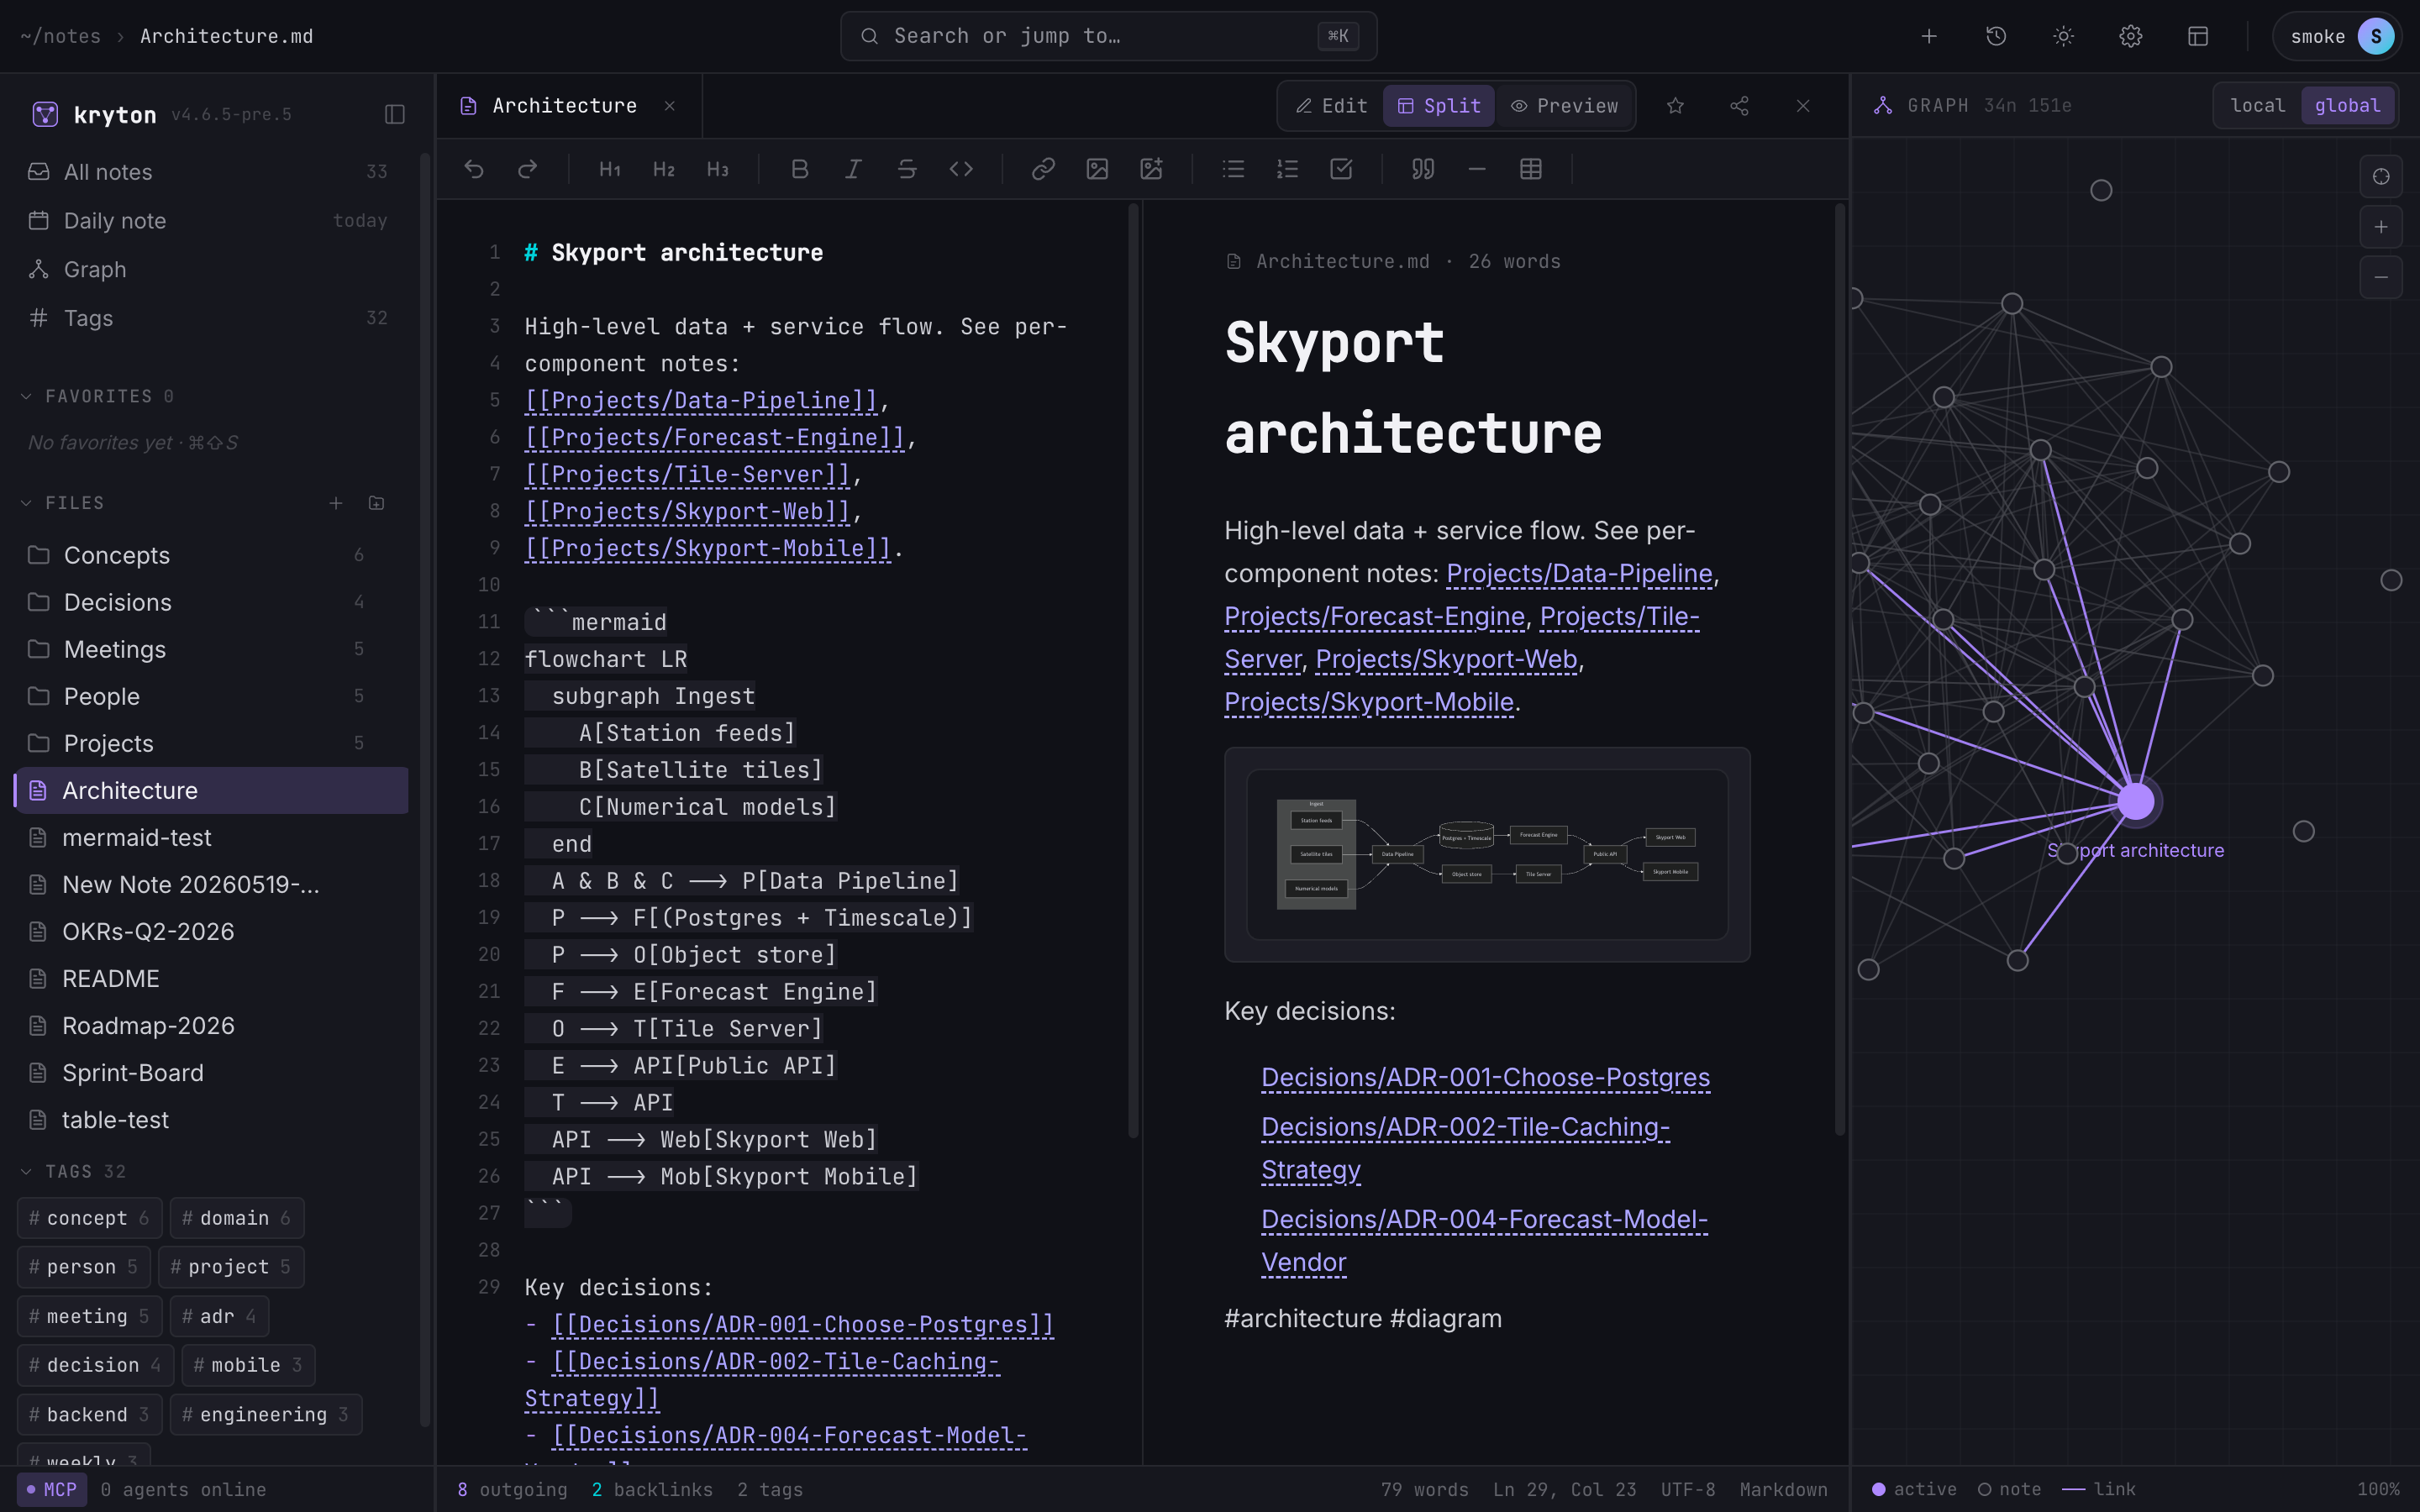
Task: Filter by the adr tag
Action: point(219,1316)
